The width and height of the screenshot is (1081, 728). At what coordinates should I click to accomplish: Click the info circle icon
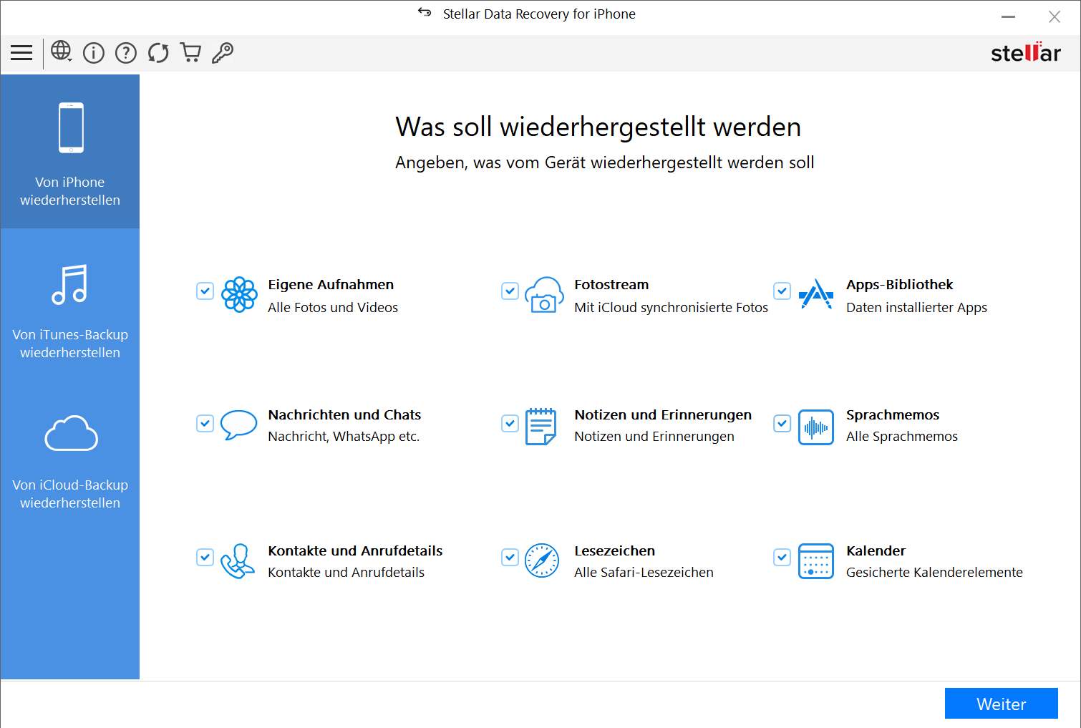94,53
